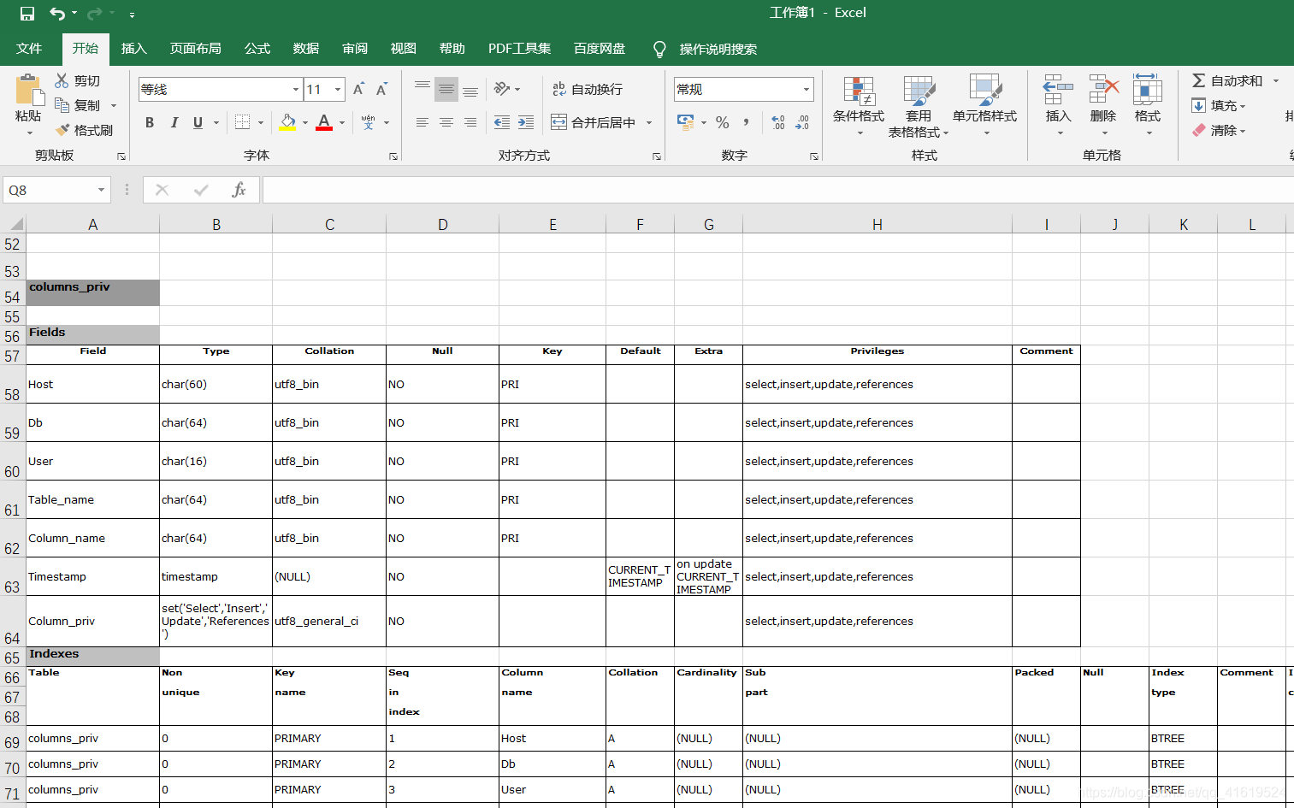Click the fill color bucket icon
The height and width of the screenshot is (808, 1294).
287,122
